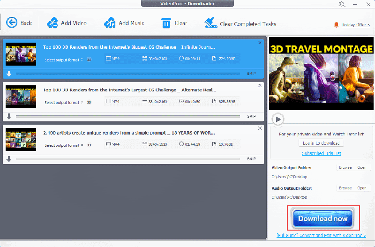Click the Infinite Journey progress bar
The height and width of the screenshot is (247, 375).
(128, 74)
